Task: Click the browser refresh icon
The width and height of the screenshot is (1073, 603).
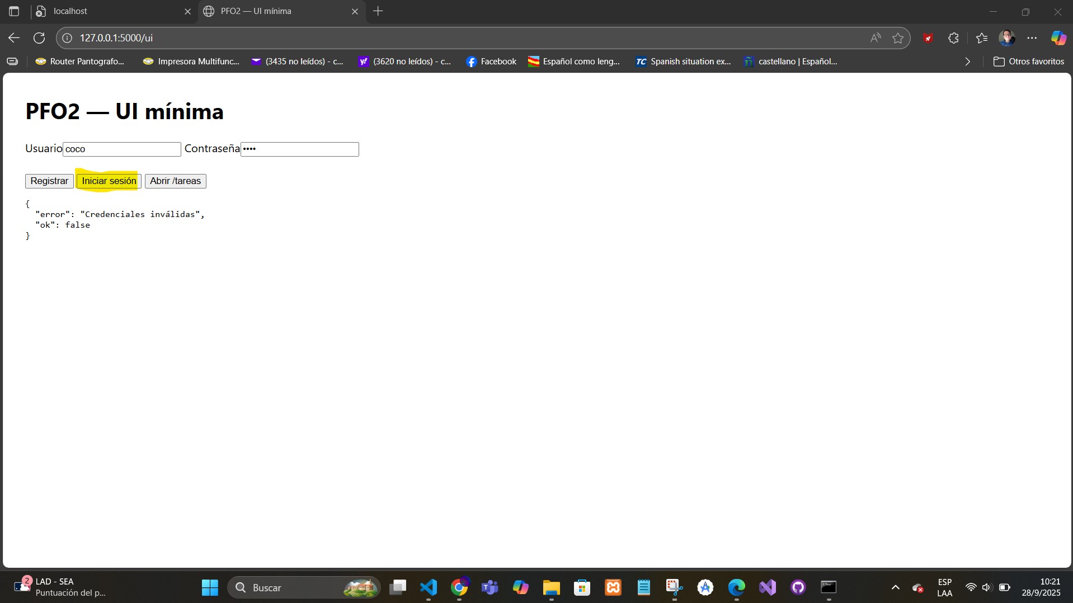Action: (x=39, y=38)
